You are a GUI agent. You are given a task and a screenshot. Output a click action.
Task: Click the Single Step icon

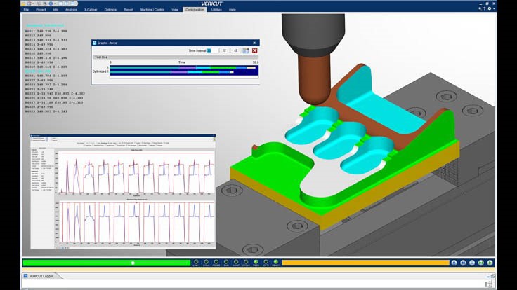point(480,263)
